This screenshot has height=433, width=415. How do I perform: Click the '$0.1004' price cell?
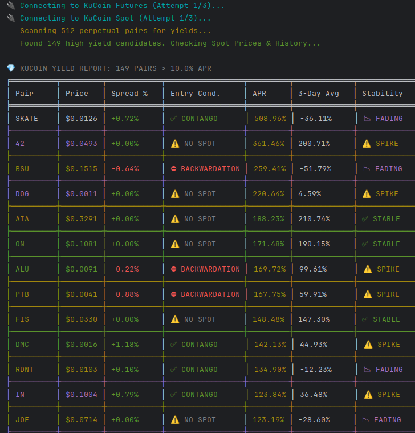(82, 395)
